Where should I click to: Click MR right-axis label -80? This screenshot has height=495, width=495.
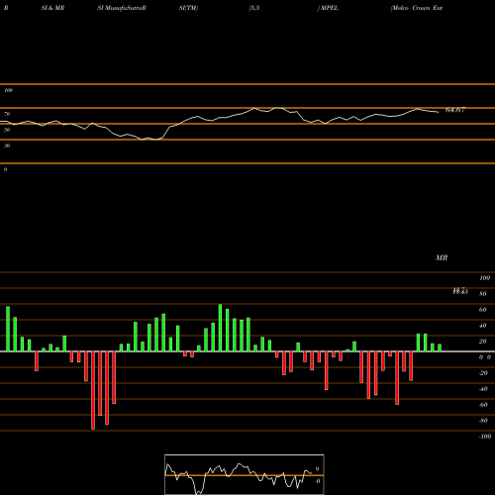(x=483, y=421)
